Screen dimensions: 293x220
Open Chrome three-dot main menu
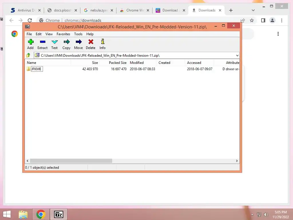click(282, 20)
